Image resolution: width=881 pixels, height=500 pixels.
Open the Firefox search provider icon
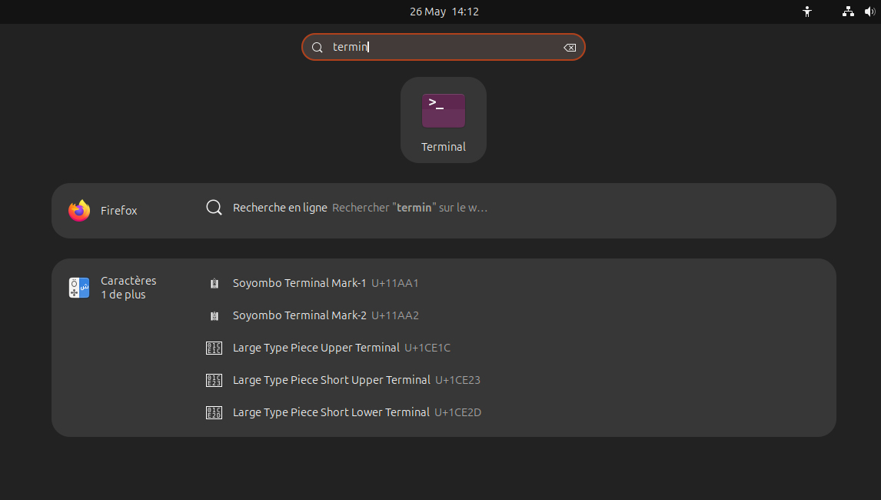(x=79, y=210)
